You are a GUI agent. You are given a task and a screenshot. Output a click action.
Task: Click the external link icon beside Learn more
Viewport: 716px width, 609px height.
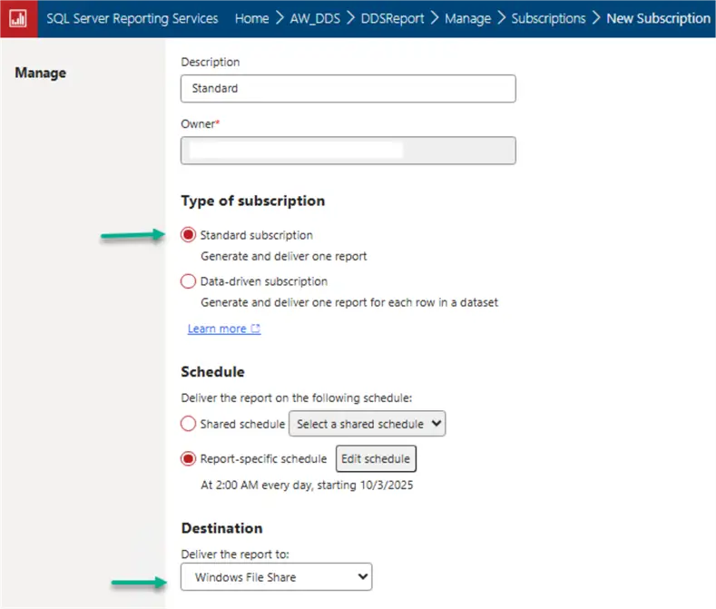[x=256, y=329]
